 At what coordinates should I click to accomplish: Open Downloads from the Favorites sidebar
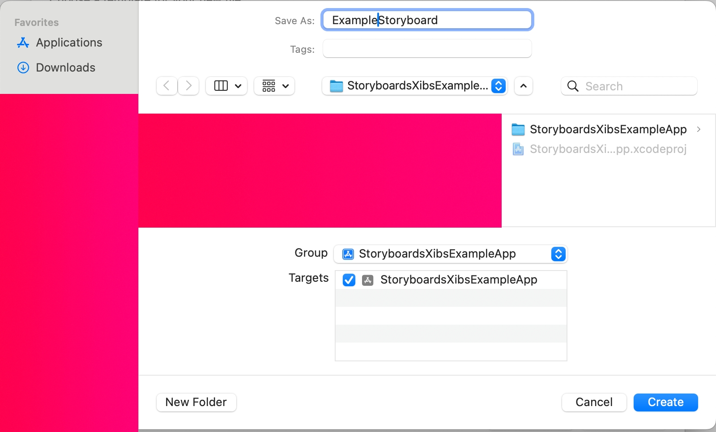tap(65, 68)
